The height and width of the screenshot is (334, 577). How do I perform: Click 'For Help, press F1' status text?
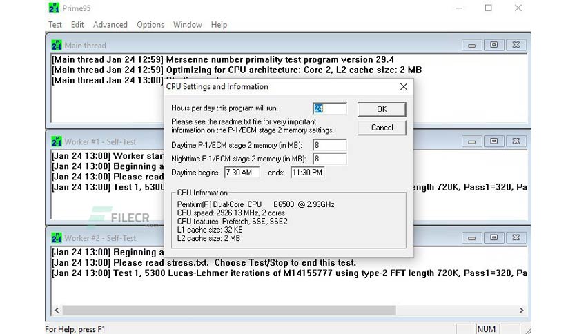click(x=75, y=329)
